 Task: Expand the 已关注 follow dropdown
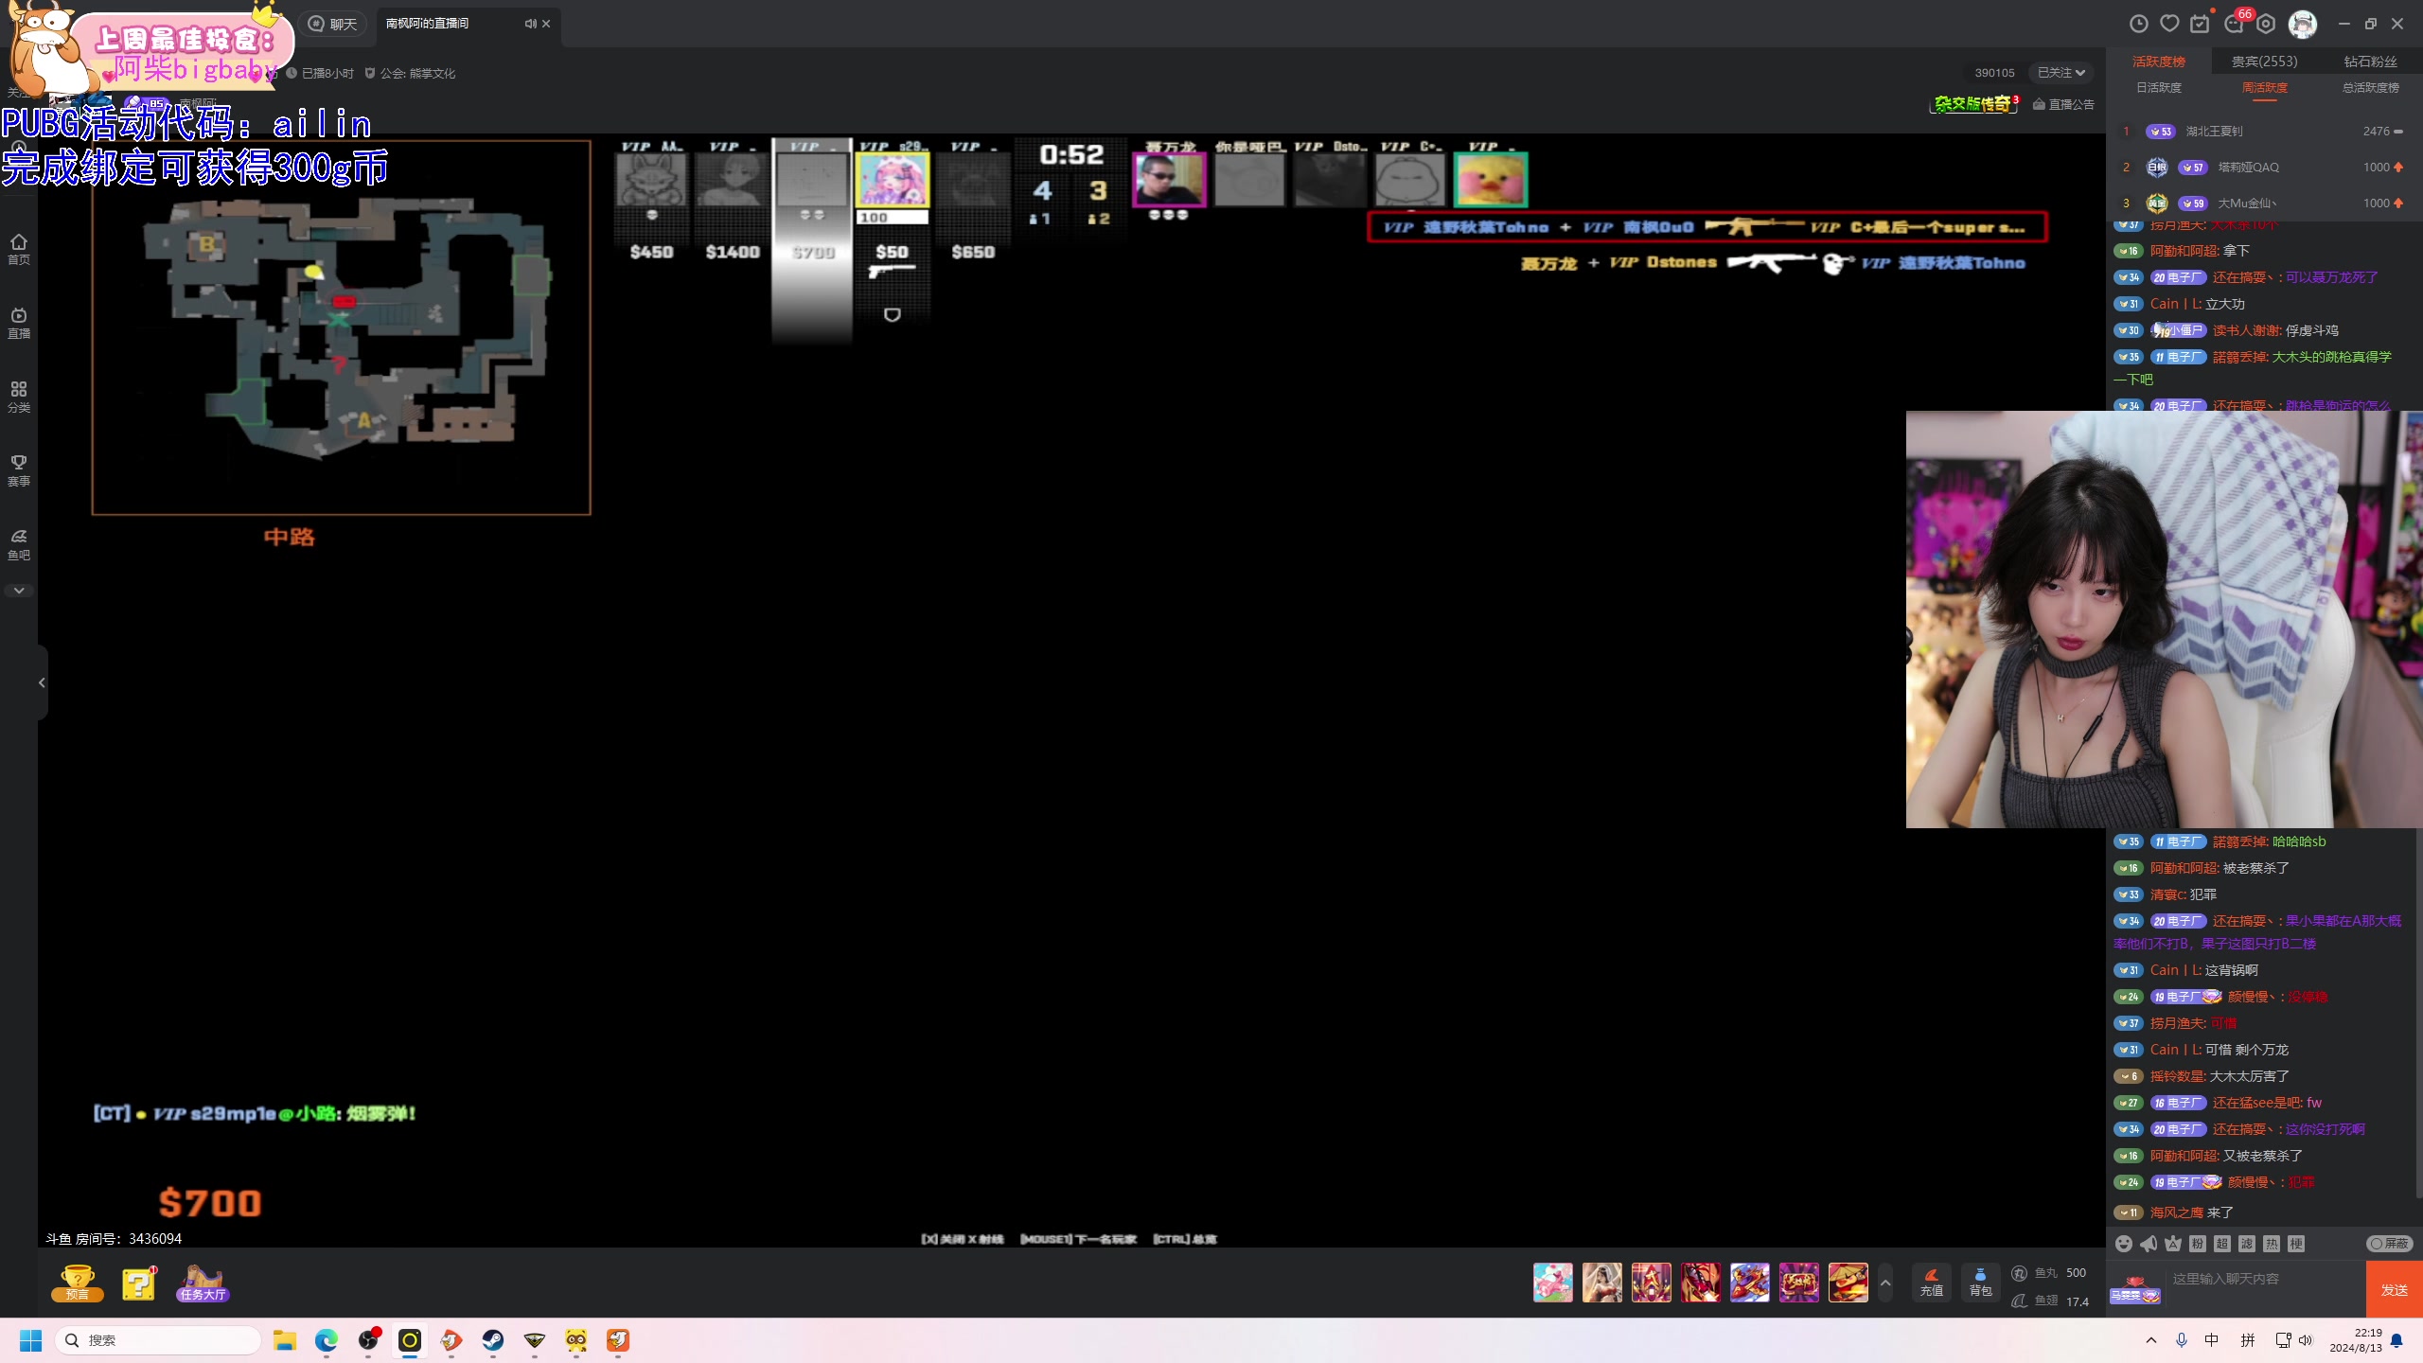click(x=2061, y=73)
